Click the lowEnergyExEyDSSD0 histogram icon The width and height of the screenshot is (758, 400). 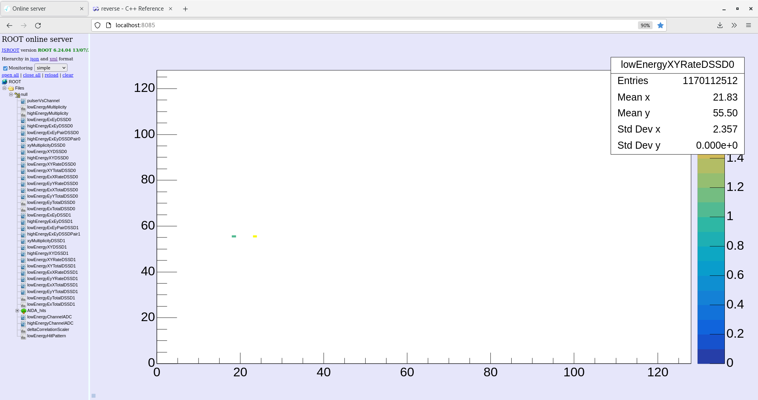point(23,120)
